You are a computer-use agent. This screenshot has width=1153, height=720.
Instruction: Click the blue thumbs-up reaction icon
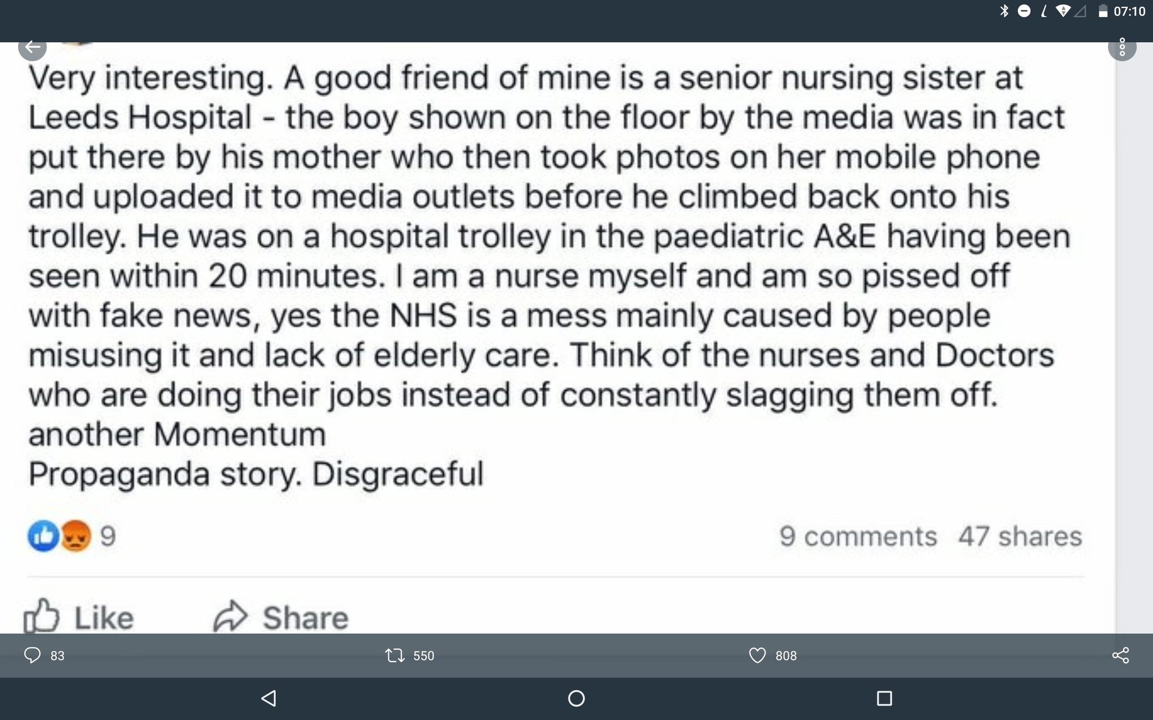coord(43,535)
